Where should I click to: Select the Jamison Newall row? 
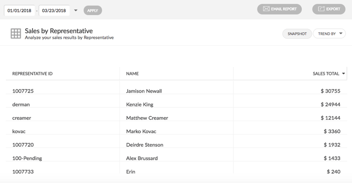point(176,91)
